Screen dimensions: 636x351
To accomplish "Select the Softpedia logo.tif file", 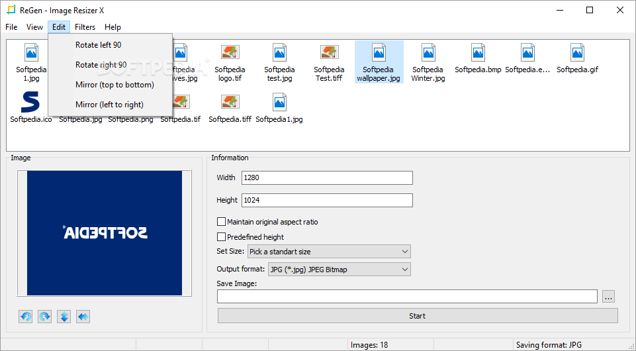I will tap(230, 62).
